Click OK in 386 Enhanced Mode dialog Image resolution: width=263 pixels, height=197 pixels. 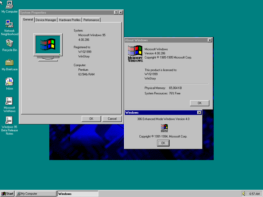point(163,143)
